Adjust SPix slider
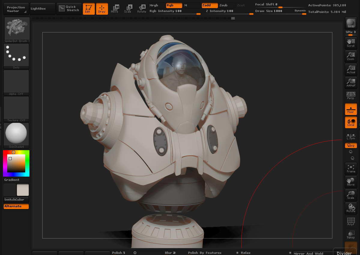Viewport: 360px width, 255px height. (x=351, y=33)
